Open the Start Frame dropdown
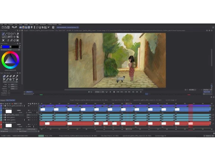The width and height of the screenshot is (215, 161). pyautogui.click(x=28, y=131)
